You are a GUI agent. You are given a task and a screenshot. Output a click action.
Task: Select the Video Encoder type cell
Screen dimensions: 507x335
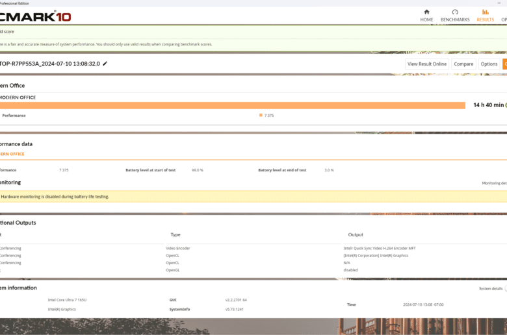tap(178, 249)
